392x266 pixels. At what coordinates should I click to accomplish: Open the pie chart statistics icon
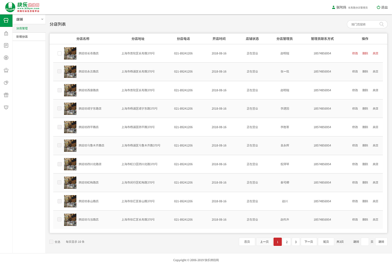(x=6, y=82)
